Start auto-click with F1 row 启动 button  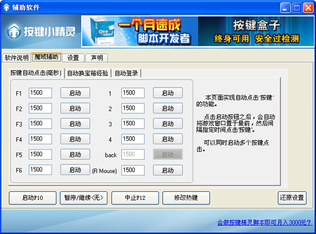[75, 93]
